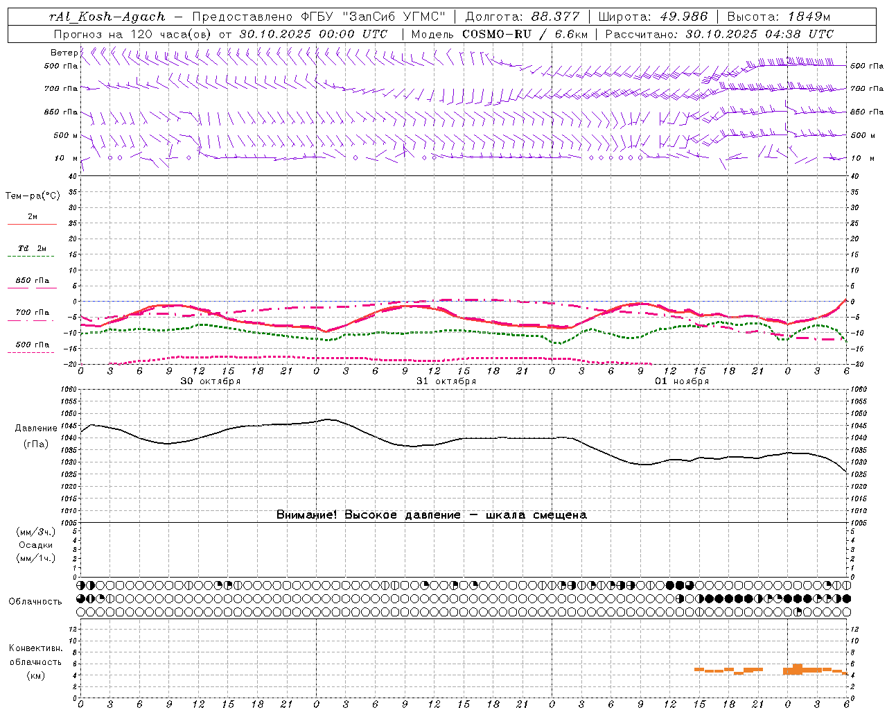Click the Облачность cloud cover label
Image resolution: width=887 pixels, height=710 pixels.
point(35,601)
